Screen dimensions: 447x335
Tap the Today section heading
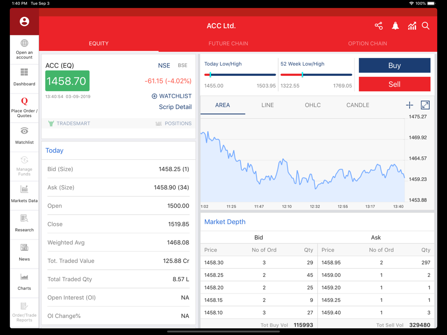tap(55, 151)
